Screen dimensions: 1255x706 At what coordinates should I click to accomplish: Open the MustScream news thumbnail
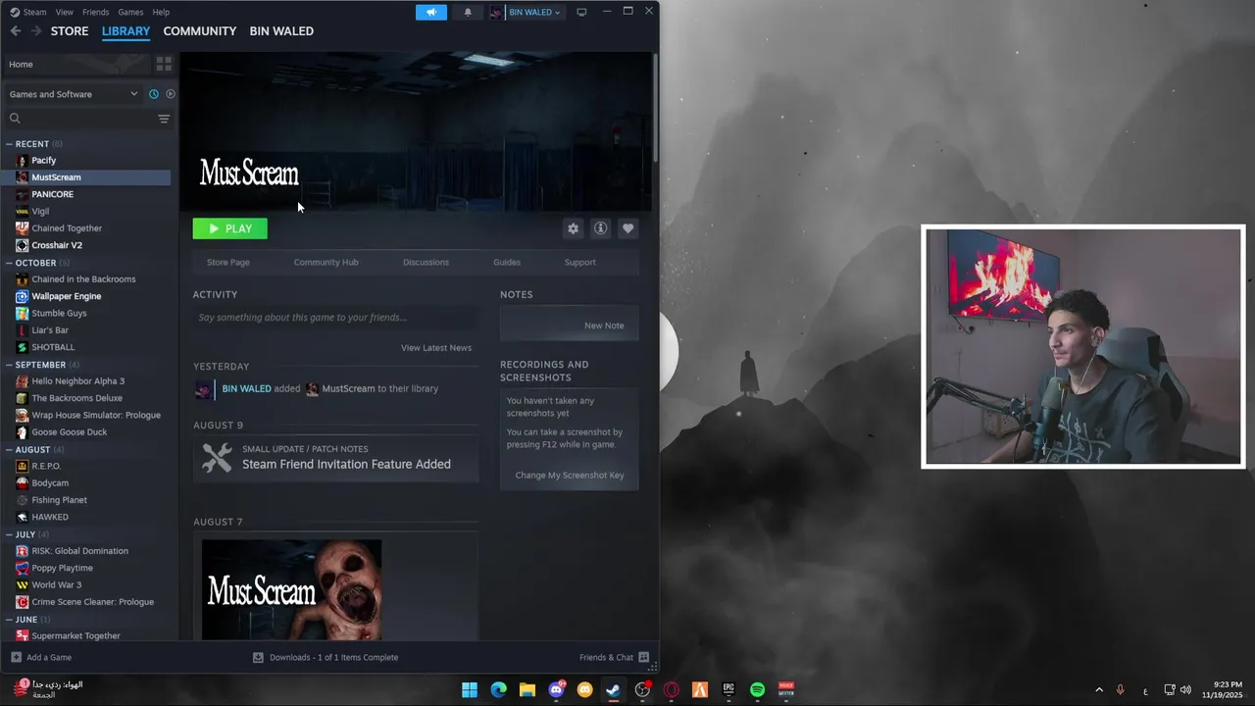click(291, 589)
